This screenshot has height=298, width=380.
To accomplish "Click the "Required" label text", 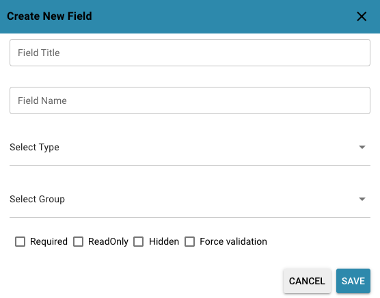I will pyautogui.click(x=49, y=241).
